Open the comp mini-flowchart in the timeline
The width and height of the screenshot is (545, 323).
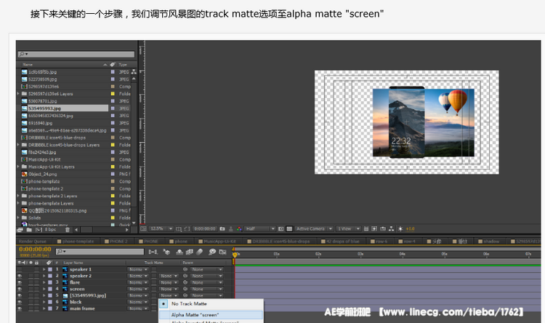point(153,252)
